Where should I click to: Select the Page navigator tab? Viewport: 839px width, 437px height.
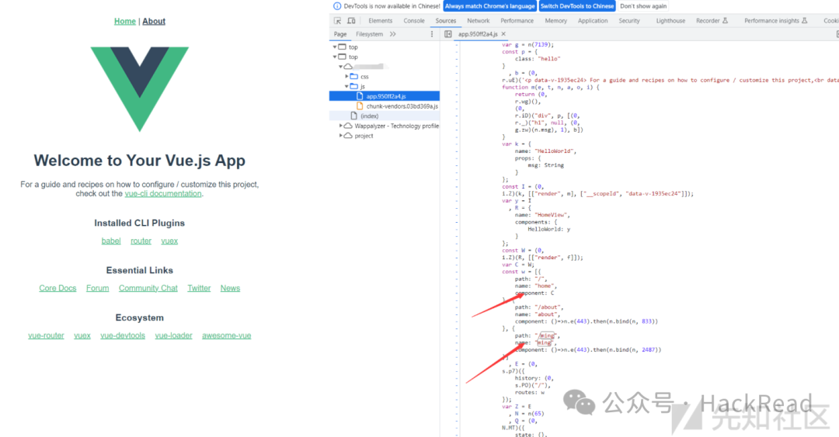340,33
